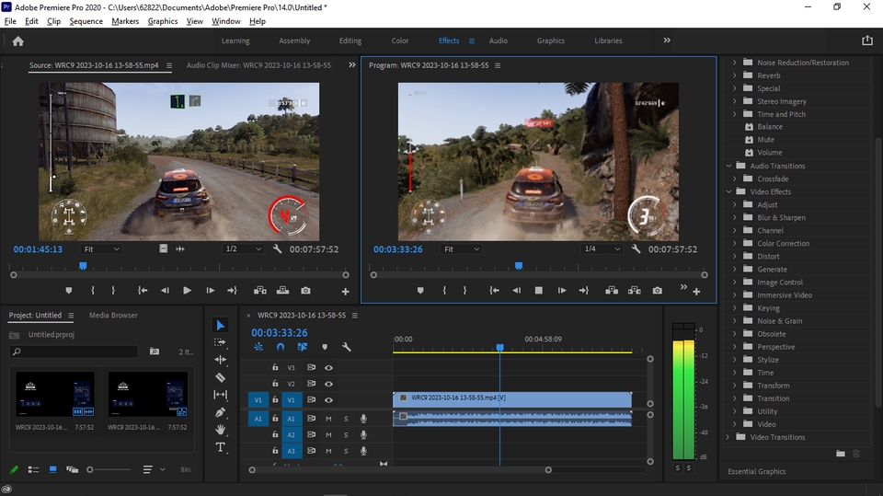
Task: Select the Type tool
Action: pos(220,447)
